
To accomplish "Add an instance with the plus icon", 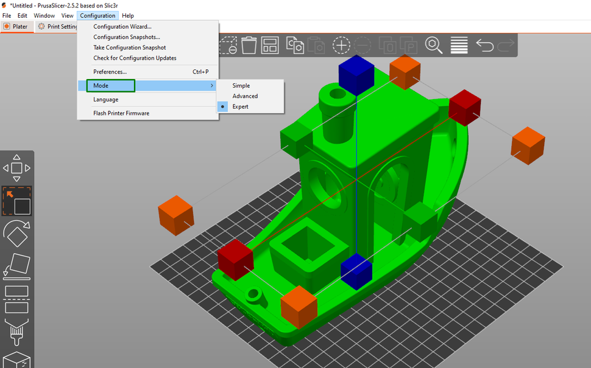I will [x=341, y=45].
